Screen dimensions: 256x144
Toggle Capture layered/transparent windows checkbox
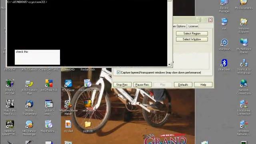[x=118, y=72]
